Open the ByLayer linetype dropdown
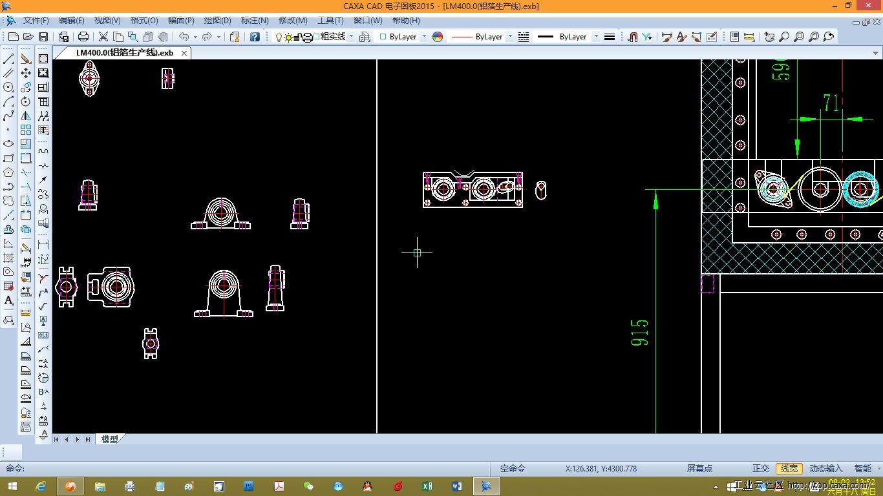883x496 pixels. [x=510, y=37]
